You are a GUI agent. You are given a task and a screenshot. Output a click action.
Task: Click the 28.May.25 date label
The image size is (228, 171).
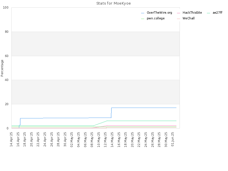(159, 140)
